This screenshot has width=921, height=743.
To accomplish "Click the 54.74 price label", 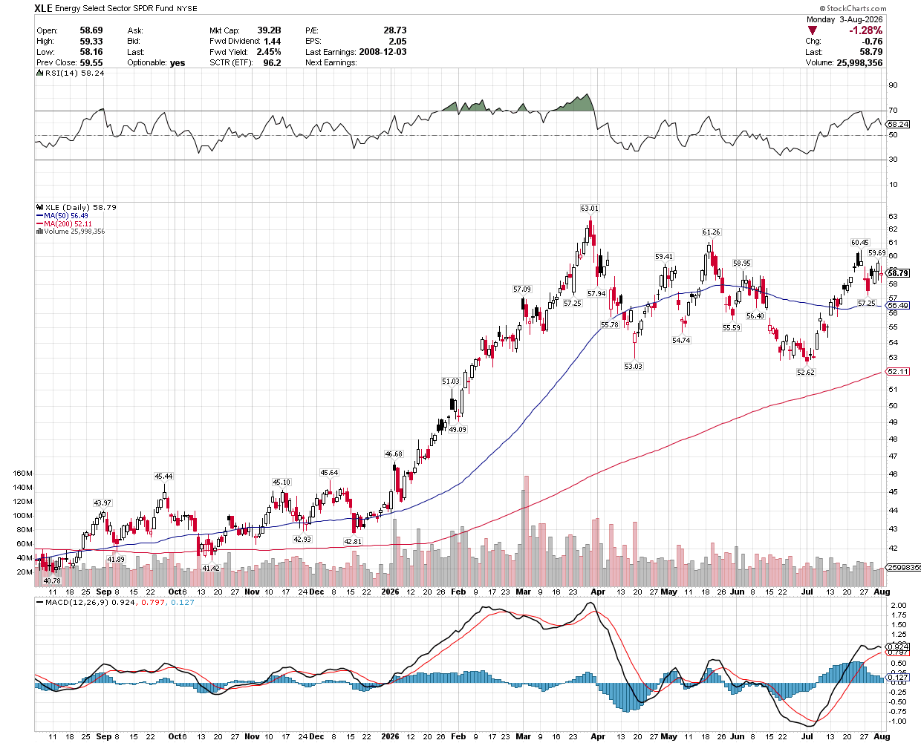I will tap(681, 341).
